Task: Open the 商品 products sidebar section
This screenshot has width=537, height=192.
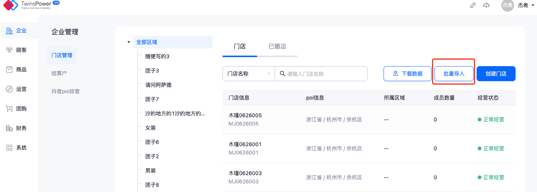Action: 17,70
